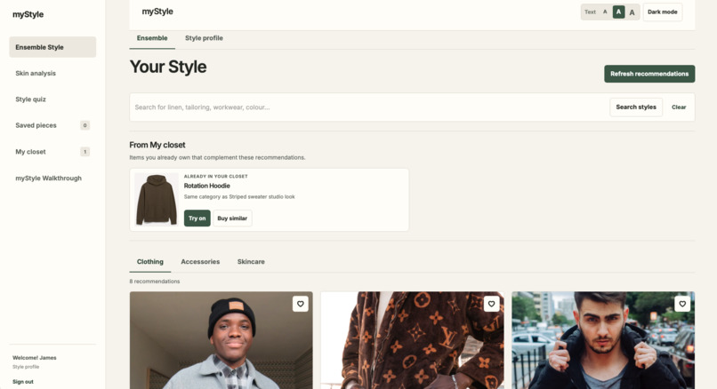Viewport: 717px width, 389px height.
Task: Open Skin analysis page
Action: [52, 73]
